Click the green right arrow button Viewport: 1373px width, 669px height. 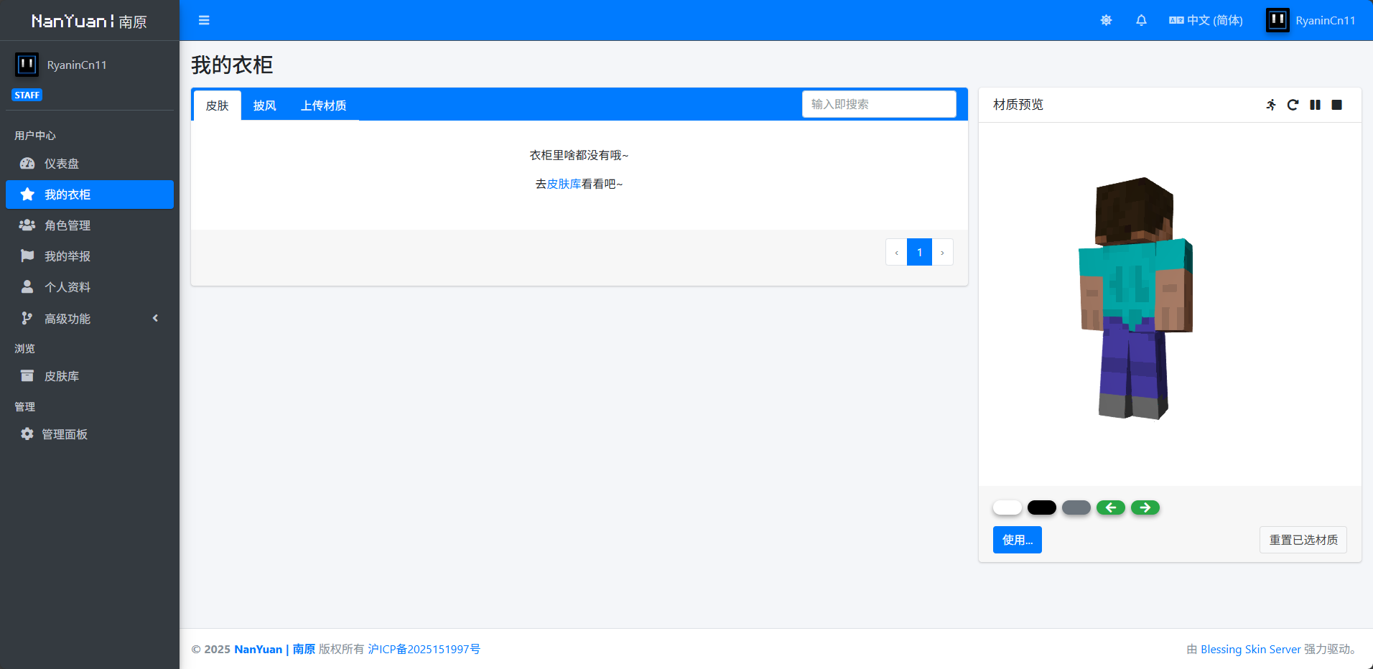1145,507
